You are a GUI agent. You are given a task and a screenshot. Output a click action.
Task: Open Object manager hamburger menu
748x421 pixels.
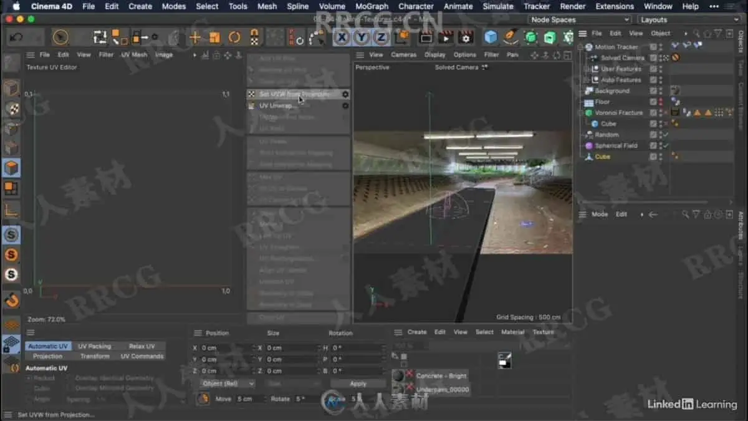pos(583,34)
